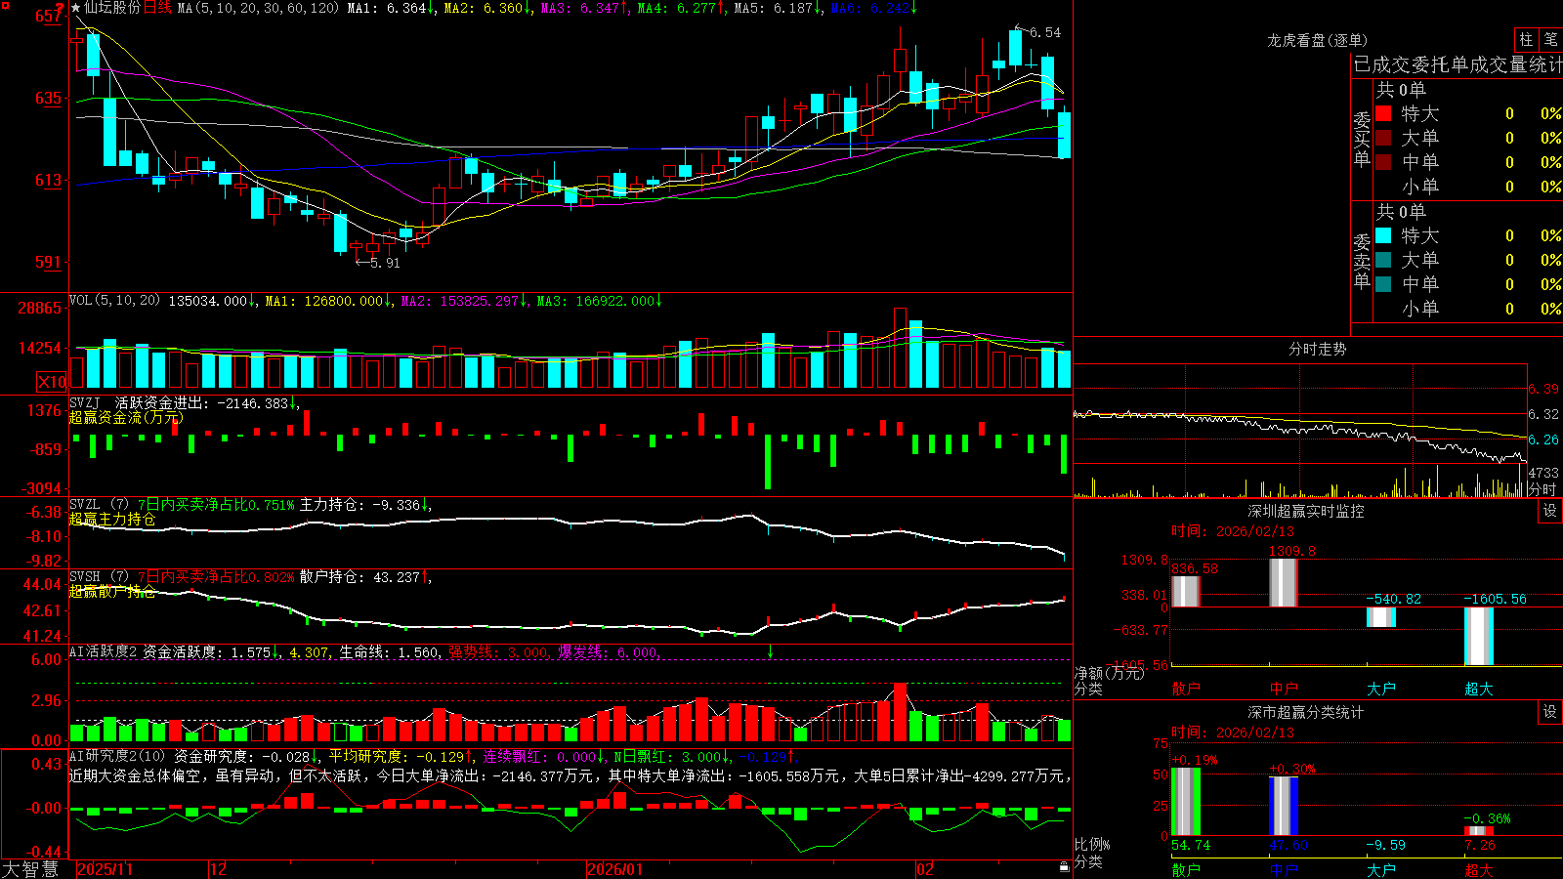Click the 大智慧 logo at bottom-left

point(30,869)
